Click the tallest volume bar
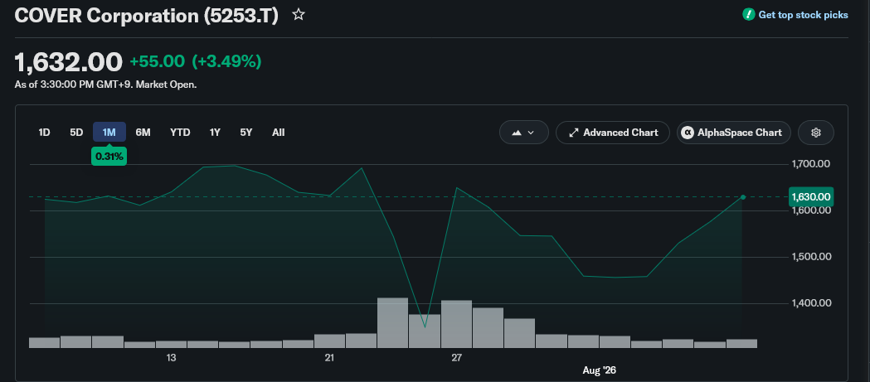 tap(393, 322)
